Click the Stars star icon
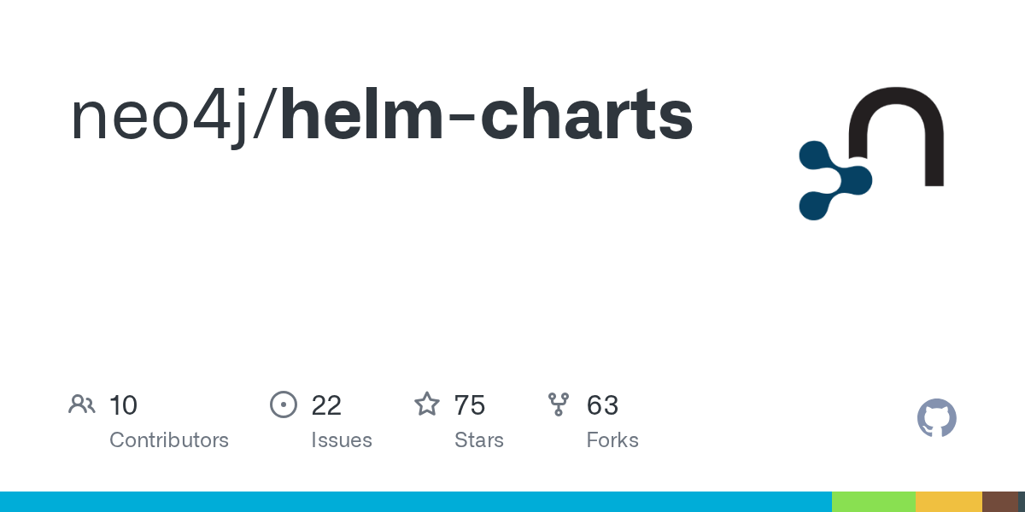 point(427,404)
